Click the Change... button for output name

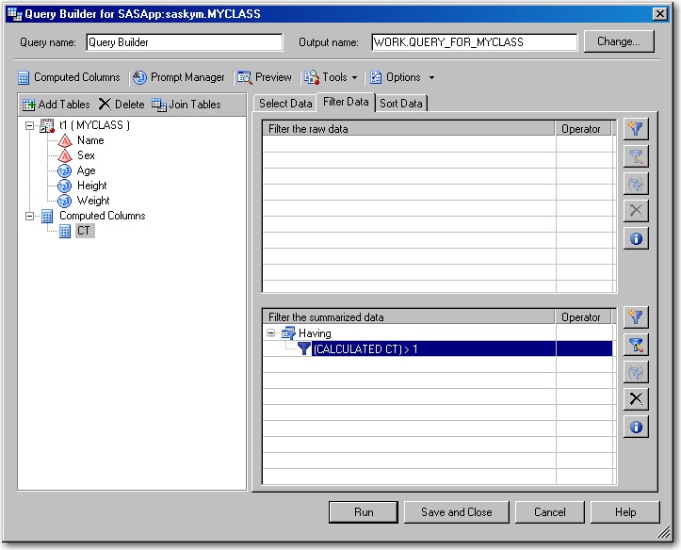point(618,42)
